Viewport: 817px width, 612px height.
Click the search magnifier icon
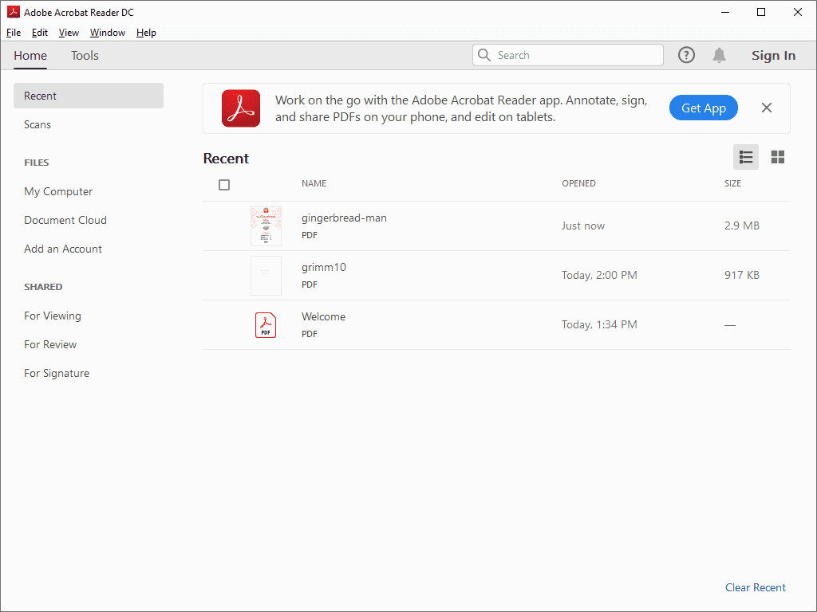tap(484, 55)
